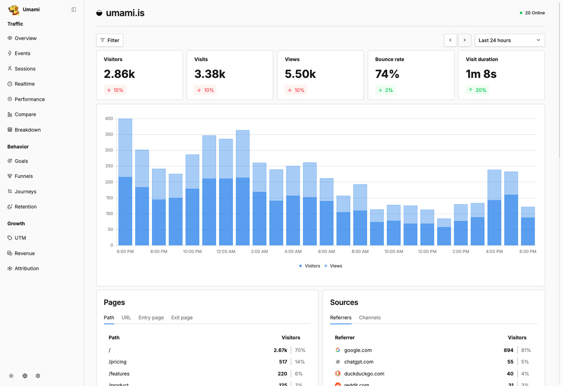Click the google.com referrer link
562x386 pixels.
[x=358, y=350]
